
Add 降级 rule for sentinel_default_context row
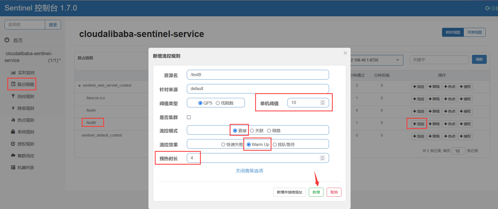click(434, 136)
